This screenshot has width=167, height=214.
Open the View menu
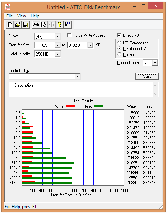pyautogui.click(x=21, y=16)
